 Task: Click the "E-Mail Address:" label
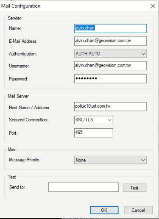23,41
